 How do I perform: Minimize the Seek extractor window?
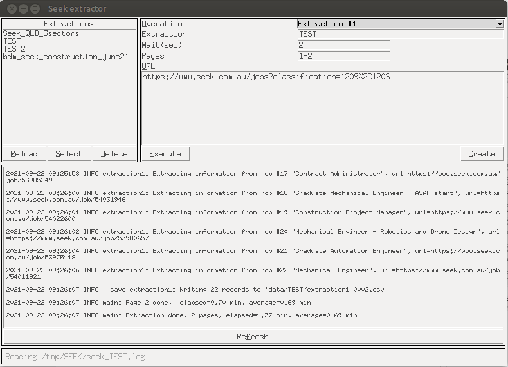point(23,9)
